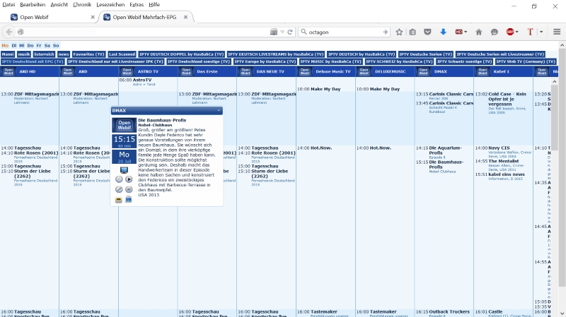The height and width of the screenshot is (317, 566).
Task: Open dropdown arrow beside the red T icon
Action: coord(541,32)
